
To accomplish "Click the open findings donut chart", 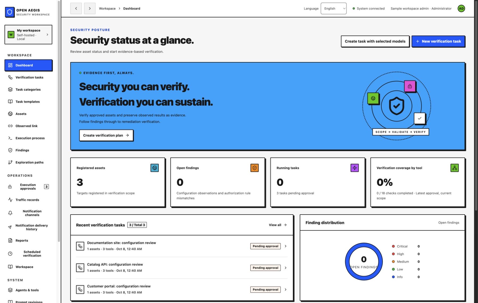I will (364, 261).
